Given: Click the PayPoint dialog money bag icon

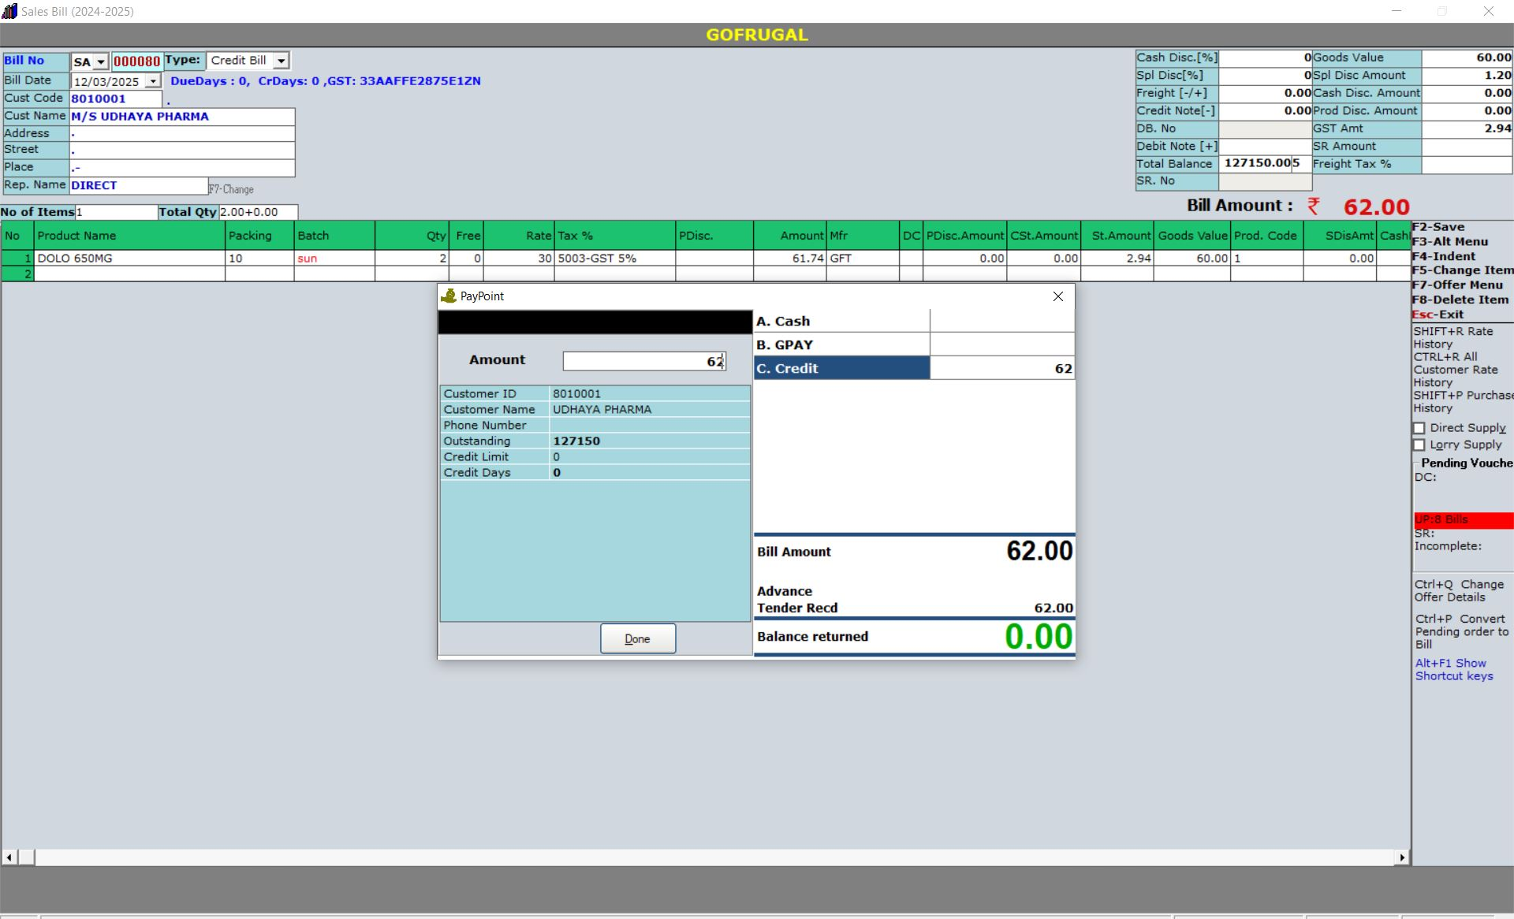Looking at the screenshot, I should pyautogui.click(x=449, y=296).
